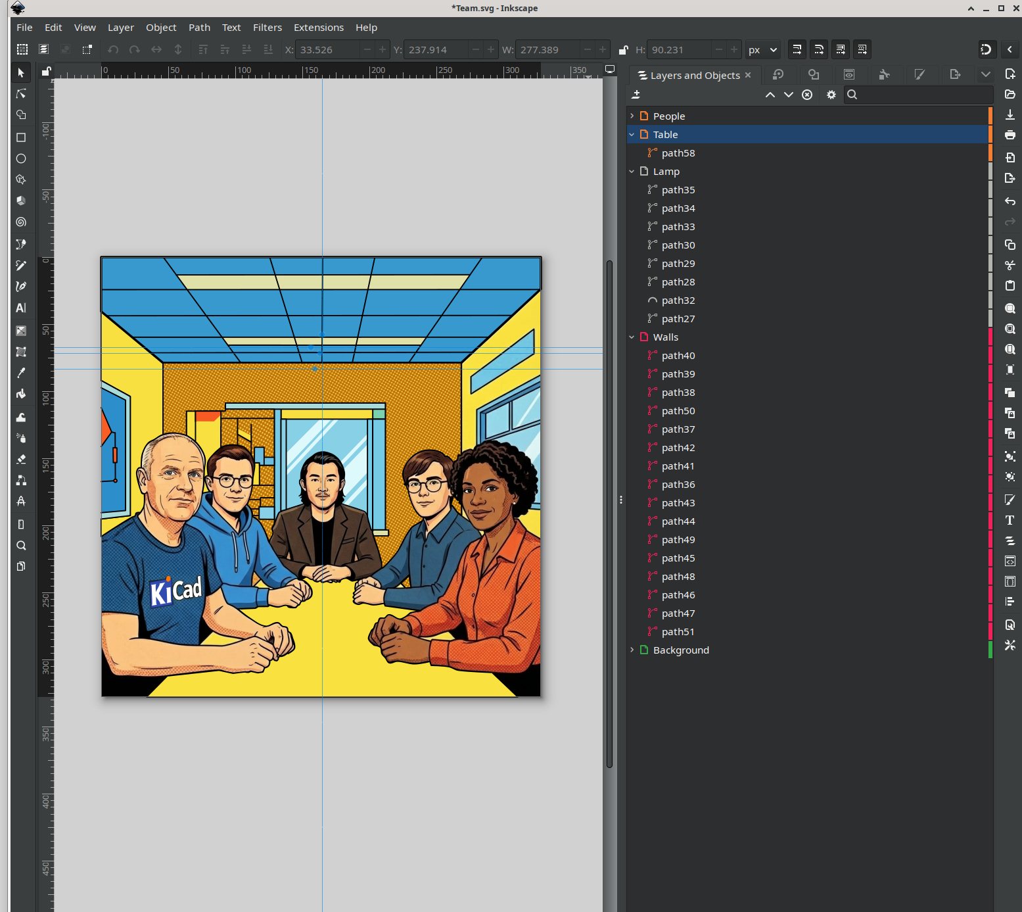1022x912 pixels.
Task: Click the add new layer icon
Action: [x=636, y=95]
